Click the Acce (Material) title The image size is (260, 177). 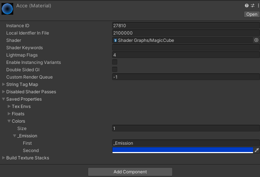(34, 6)
